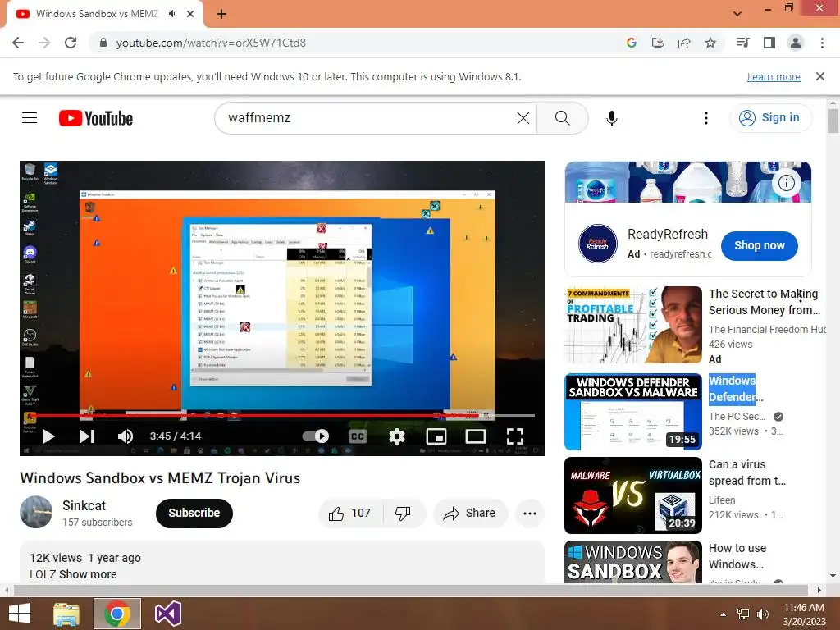The height and width of the screenshot is (630, 840).
Task: Toggle closed captions CC
Action: [358, 436]
